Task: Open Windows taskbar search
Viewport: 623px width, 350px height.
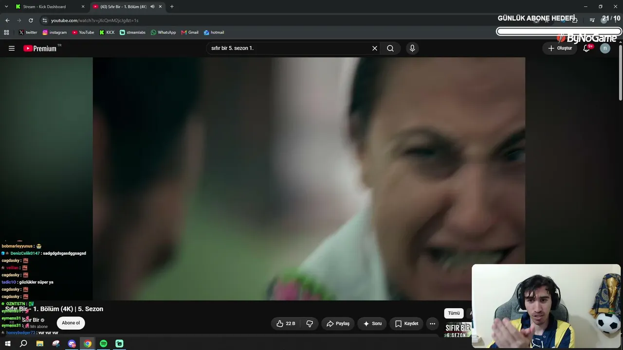Action: tap(23, 344)
